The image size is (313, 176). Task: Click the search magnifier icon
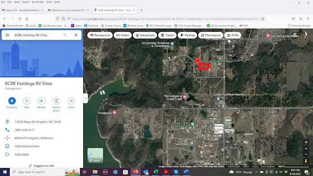coord(65,35)
